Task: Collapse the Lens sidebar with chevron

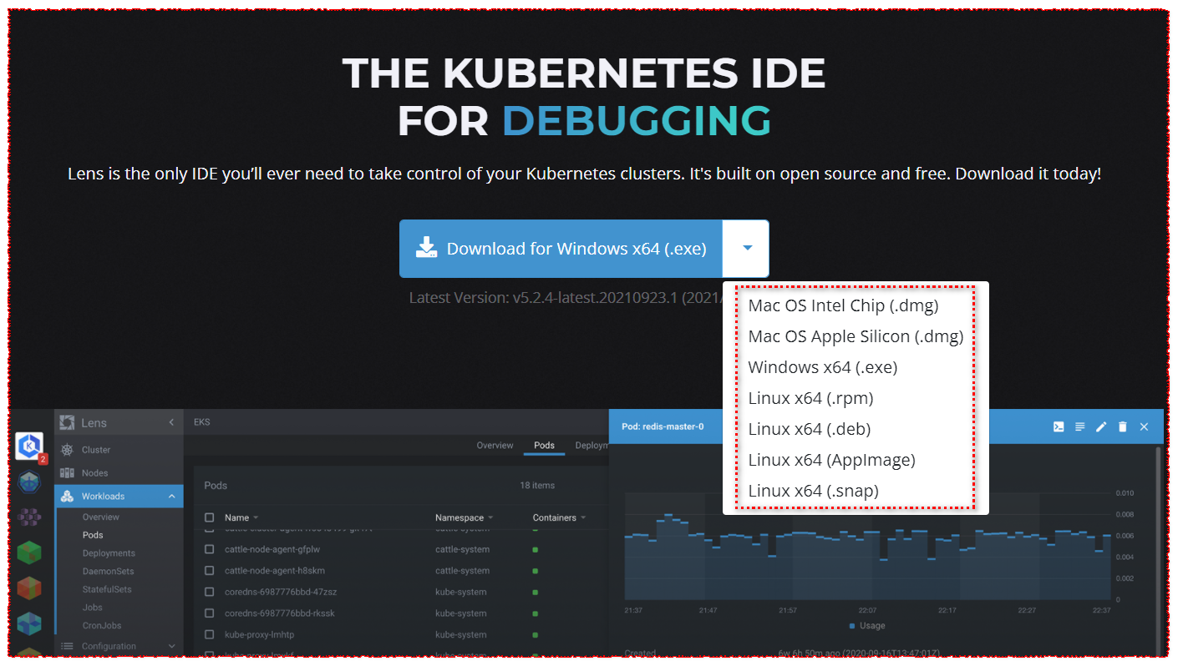Action: click(171, 423)
